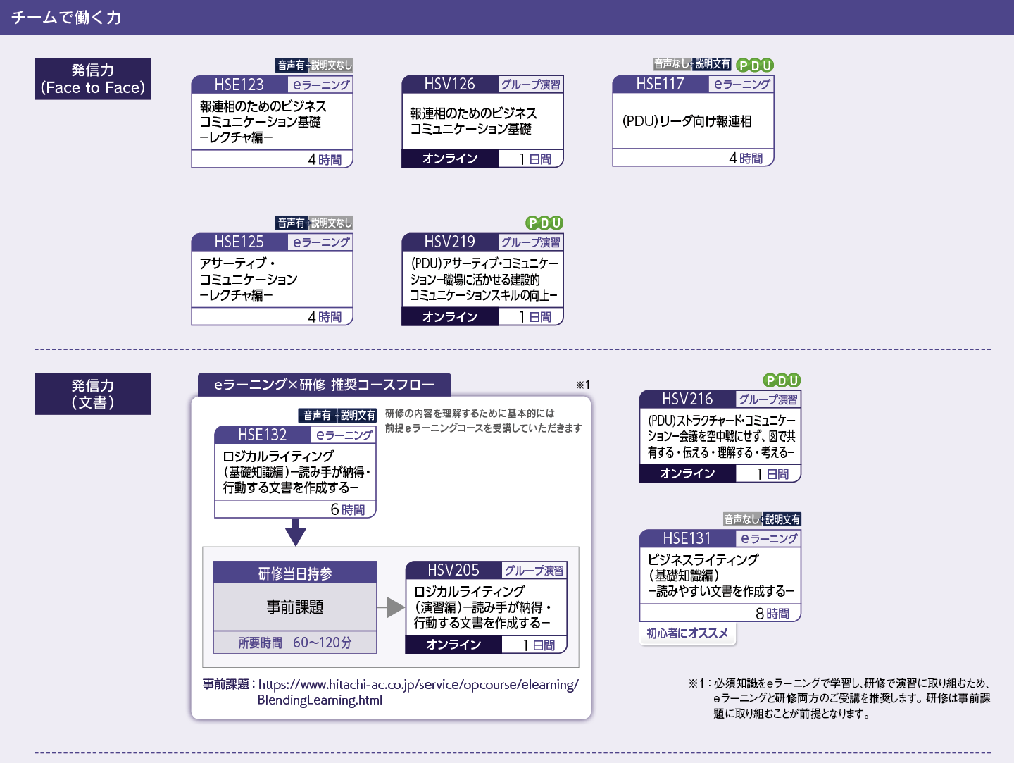Click the 説明文なし badge above HSE125
Screen dimensions: 1014x763
coord(331,223)
